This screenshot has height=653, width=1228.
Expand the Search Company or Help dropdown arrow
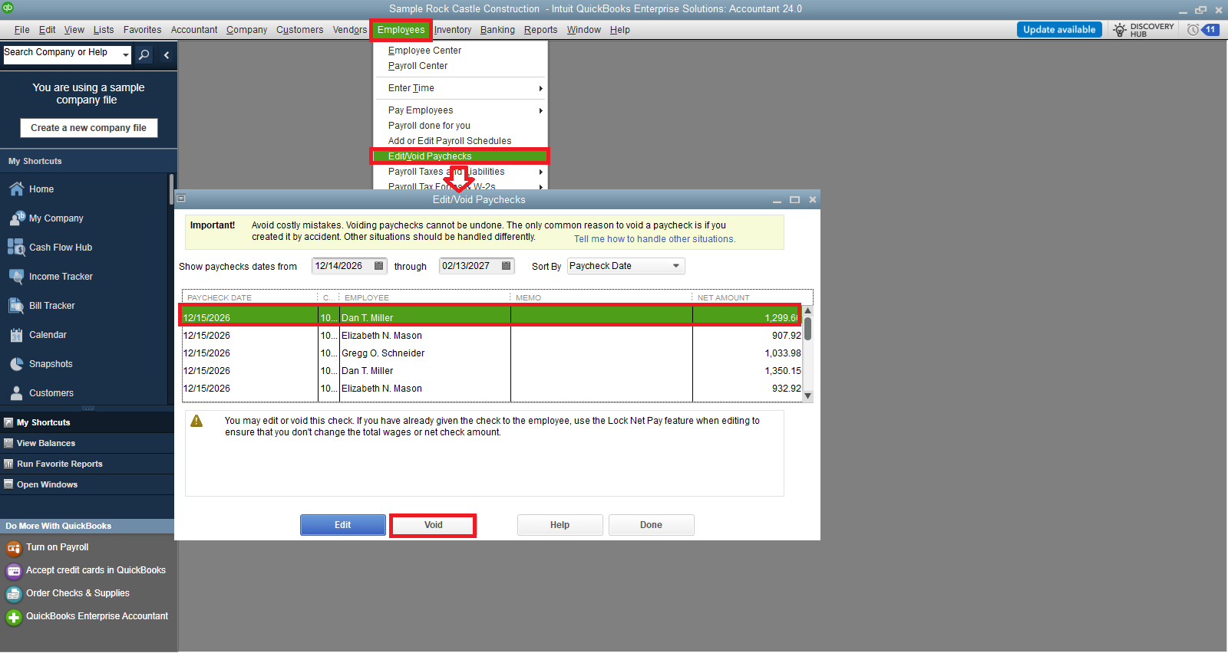point(126,55)
